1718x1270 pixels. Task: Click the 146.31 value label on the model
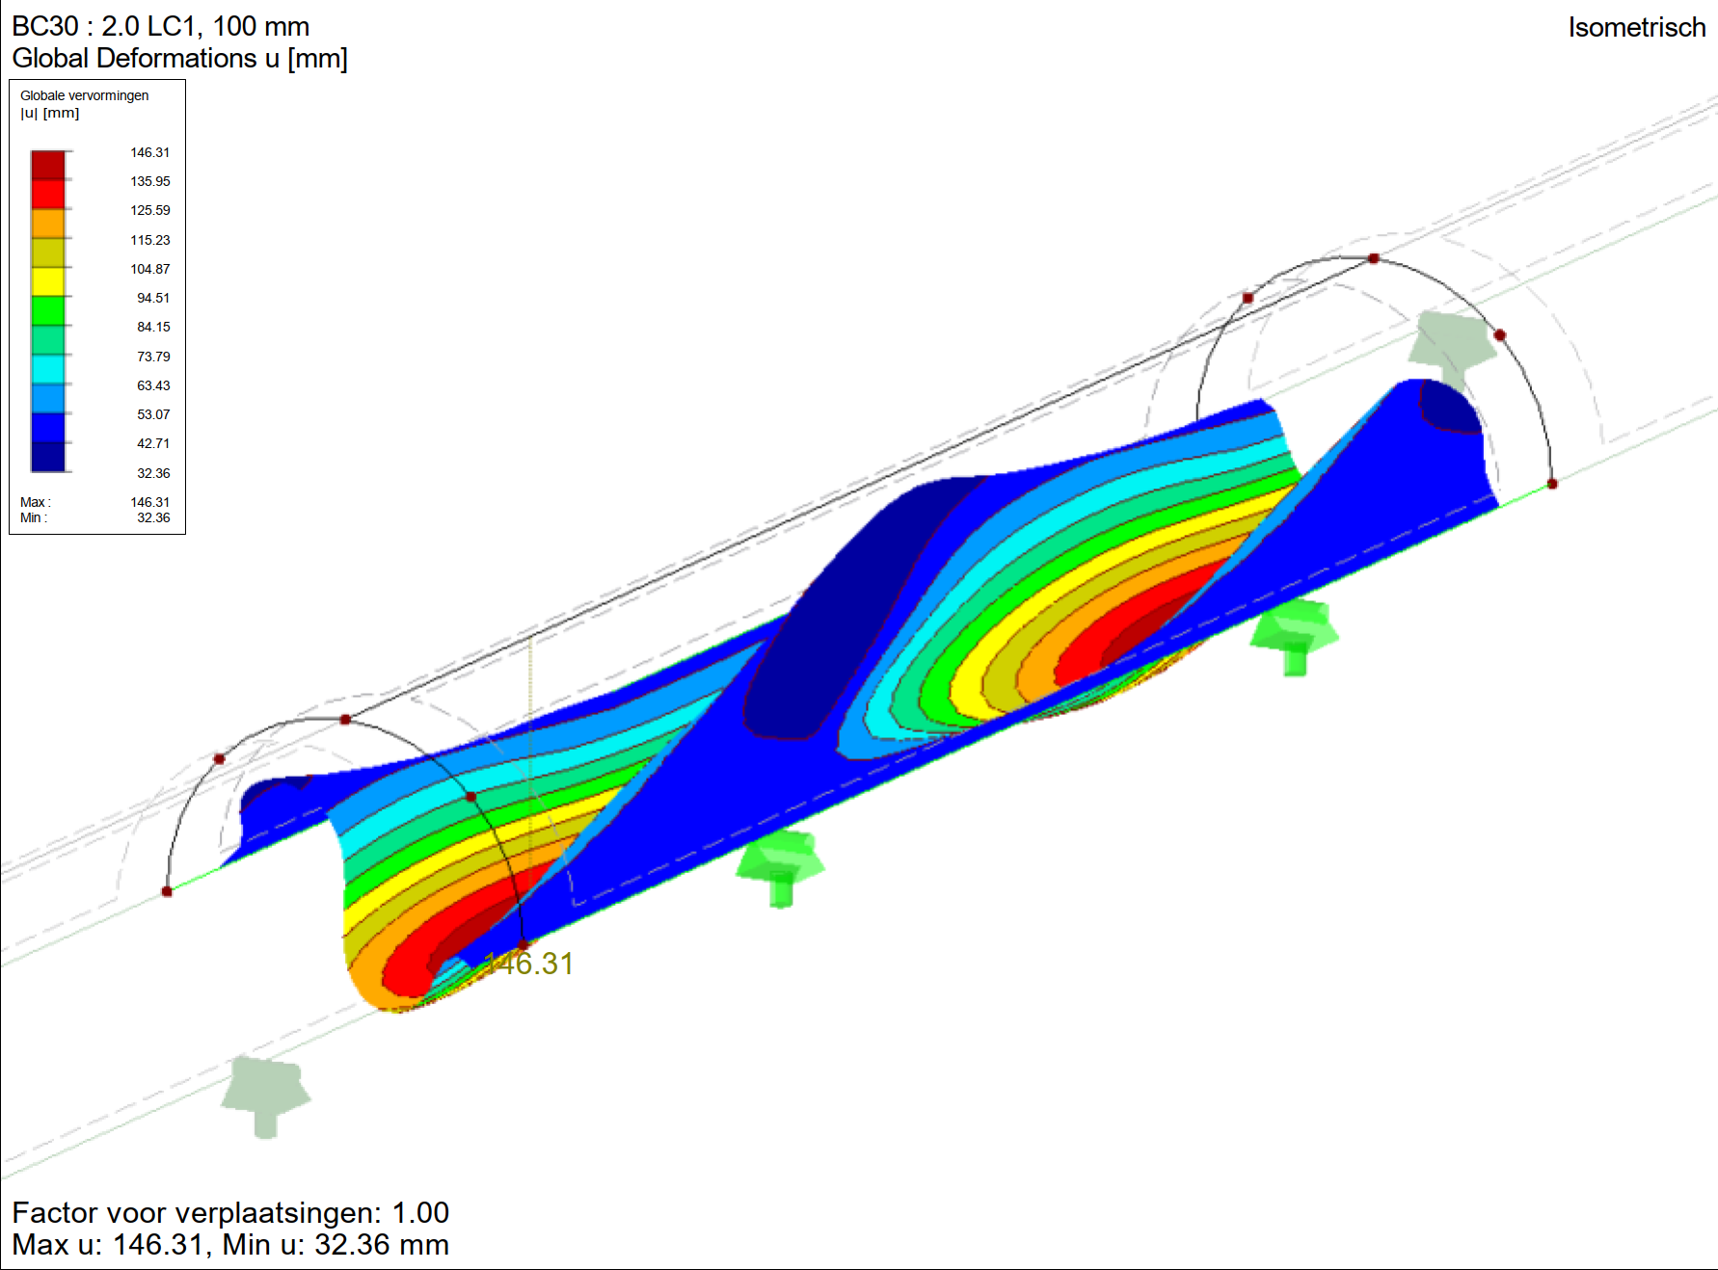point(531,964)
